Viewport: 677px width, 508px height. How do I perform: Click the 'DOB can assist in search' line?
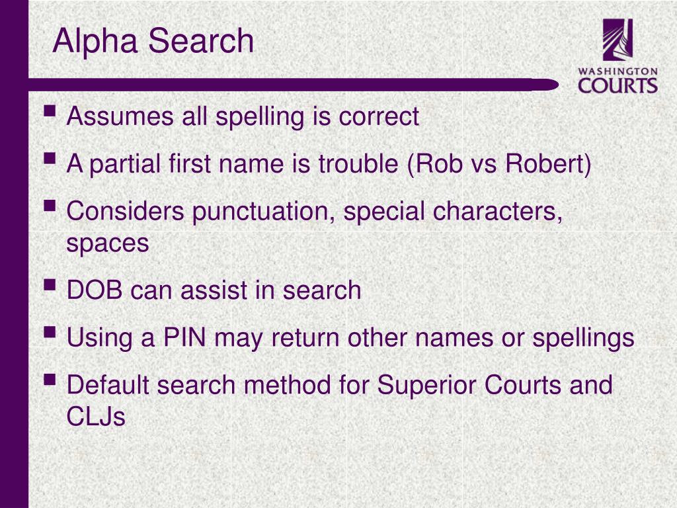[214, 290]
